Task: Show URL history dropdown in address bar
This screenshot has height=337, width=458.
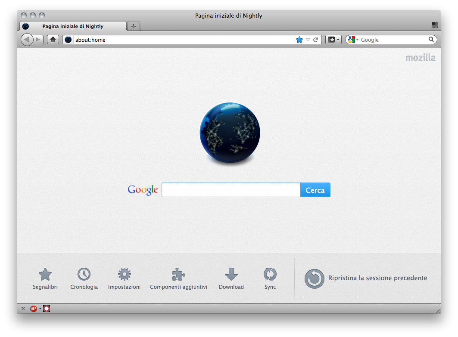Action: (x=308, y=40)
